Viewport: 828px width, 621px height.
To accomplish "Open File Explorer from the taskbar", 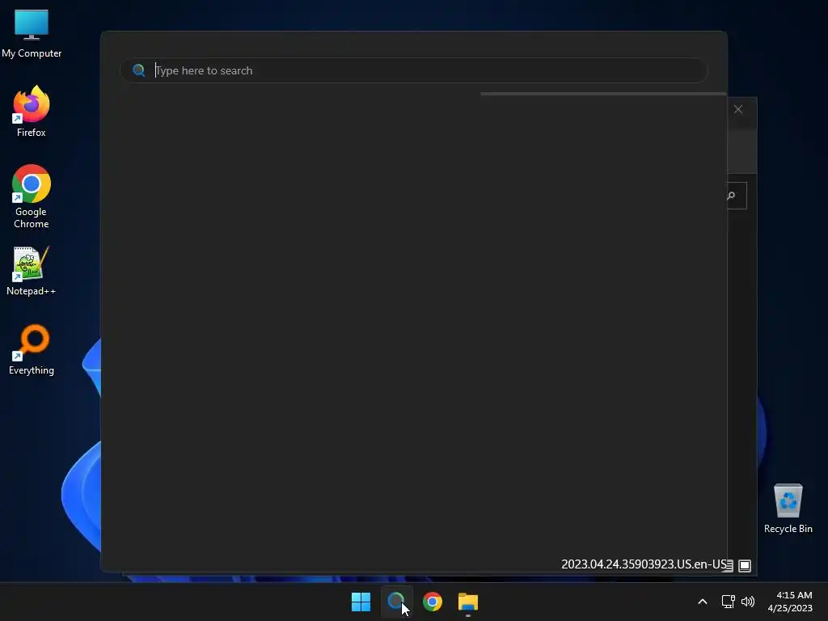I will pos(468,602).
